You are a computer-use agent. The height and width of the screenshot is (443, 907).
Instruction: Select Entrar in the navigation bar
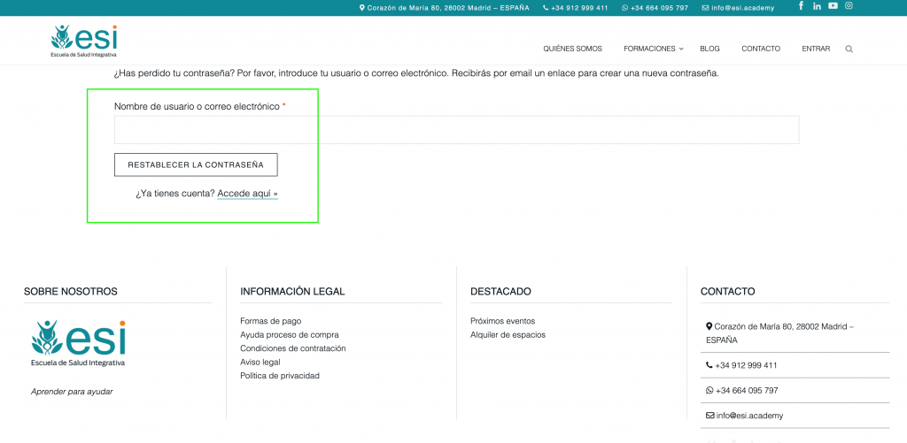pos(816,49)
